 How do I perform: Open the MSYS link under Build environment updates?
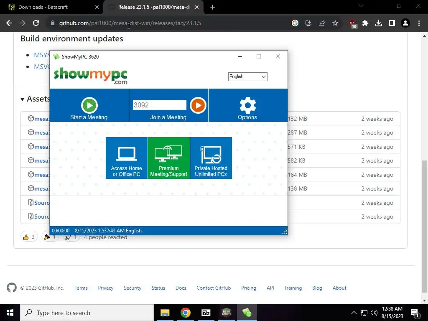pyautogui.click(x=42, y=55)
